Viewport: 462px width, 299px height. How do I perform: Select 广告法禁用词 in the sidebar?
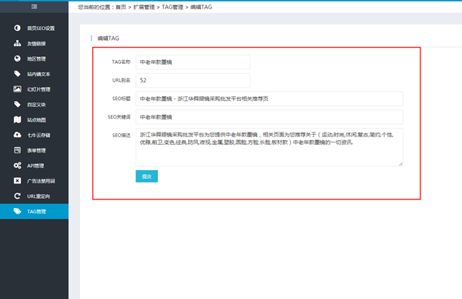point(34,181)
